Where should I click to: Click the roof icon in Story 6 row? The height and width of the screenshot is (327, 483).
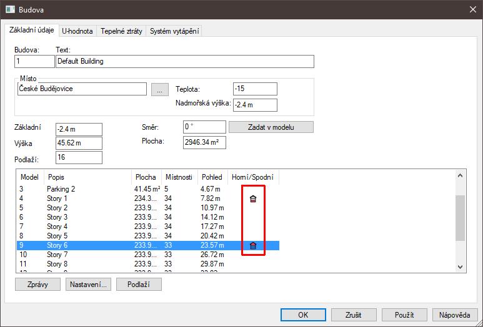click(253, 245)
